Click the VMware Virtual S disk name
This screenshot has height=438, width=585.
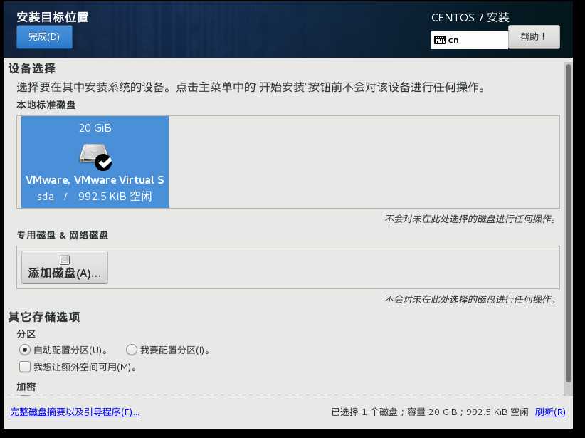pos(95,180)
